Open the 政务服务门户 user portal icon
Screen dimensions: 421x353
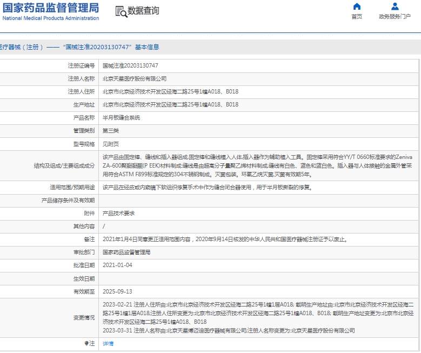pos(395,6)
